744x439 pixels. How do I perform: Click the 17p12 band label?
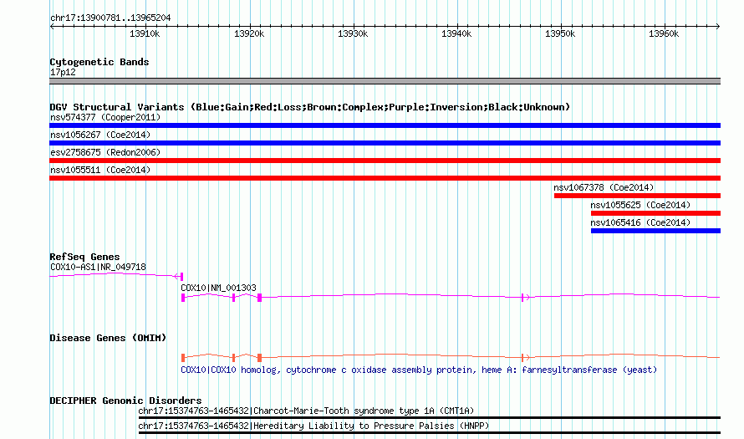[63, 72]
